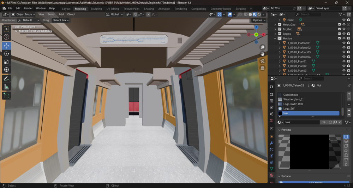Open the File menu

(10, 8)
